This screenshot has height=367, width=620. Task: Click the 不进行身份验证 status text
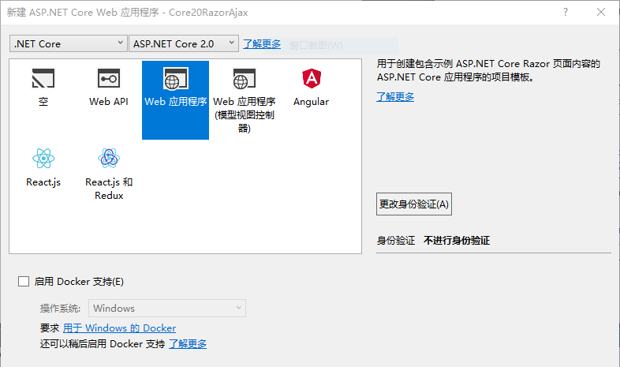point(457,241)
